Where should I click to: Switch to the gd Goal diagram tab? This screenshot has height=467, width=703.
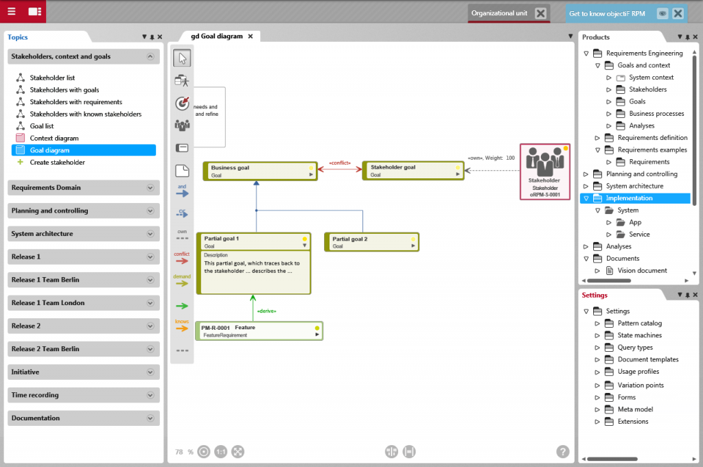(216, 36)
